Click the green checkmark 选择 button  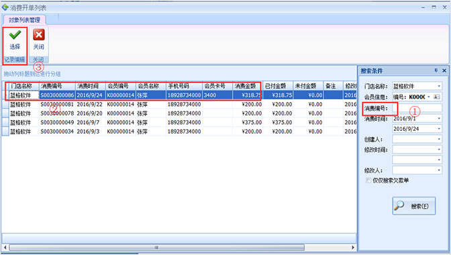coord(15,40)
